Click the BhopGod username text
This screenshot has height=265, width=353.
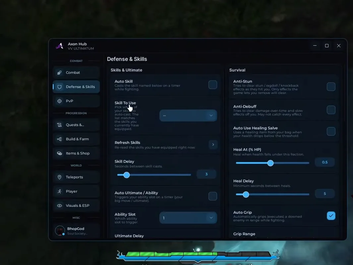(x=76, y=229)
